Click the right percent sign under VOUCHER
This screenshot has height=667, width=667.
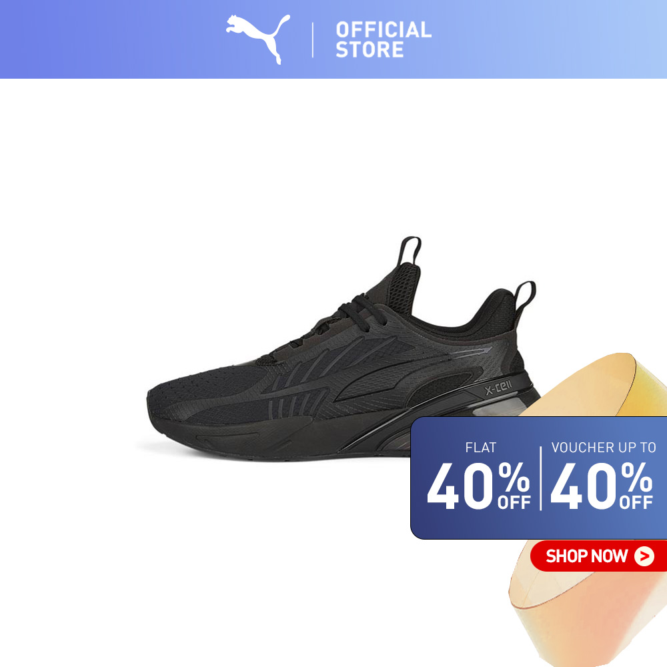[636, 478]
